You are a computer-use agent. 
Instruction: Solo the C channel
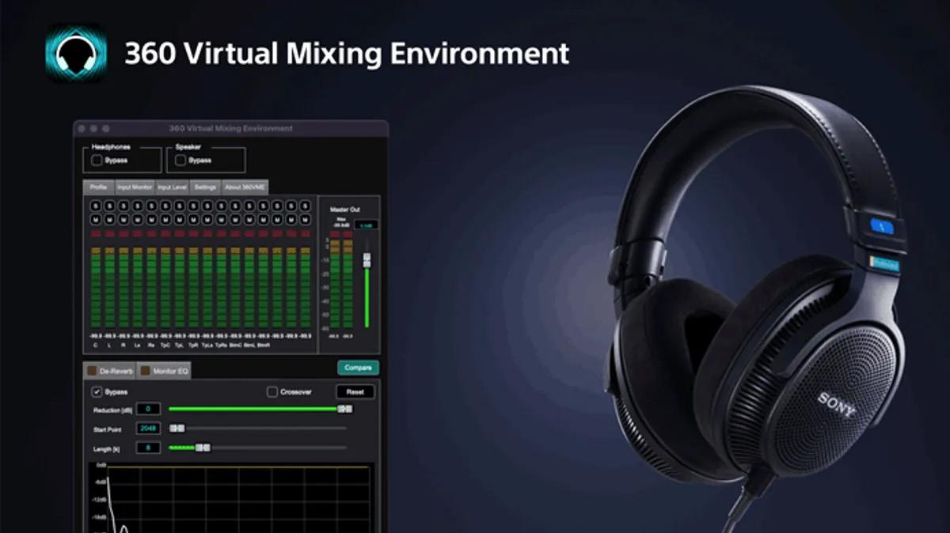pyautogui.click(x=96, y=206)
